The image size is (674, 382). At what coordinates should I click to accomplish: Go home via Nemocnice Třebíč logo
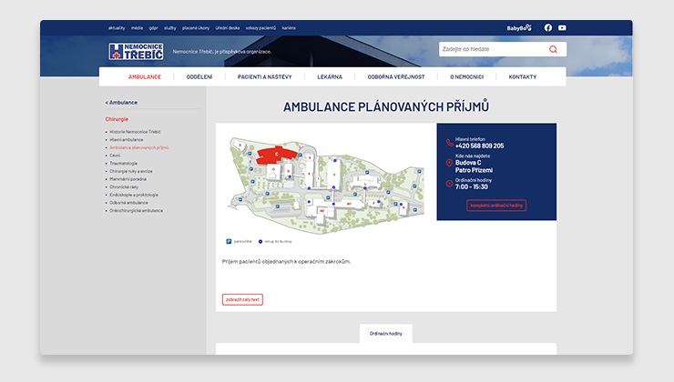tap(136, 52)
